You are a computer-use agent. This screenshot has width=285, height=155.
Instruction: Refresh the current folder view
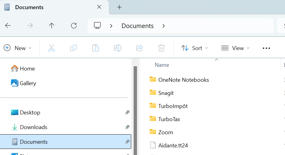tap(74, 26)
